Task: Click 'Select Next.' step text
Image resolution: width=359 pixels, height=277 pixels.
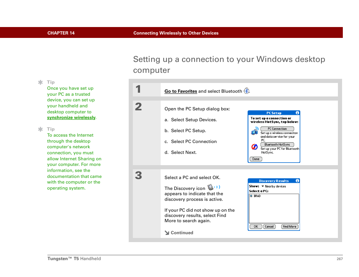Action: point(184,152)
